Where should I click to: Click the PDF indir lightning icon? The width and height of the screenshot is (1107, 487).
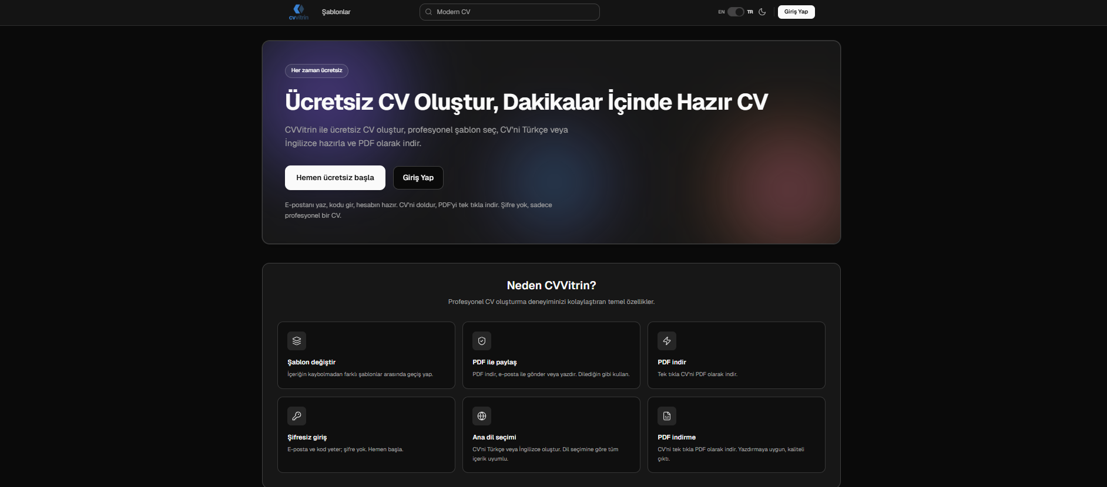coord(667,341)
